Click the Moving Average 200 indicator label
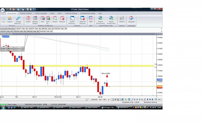202x123 pixels. coord(12,48)
